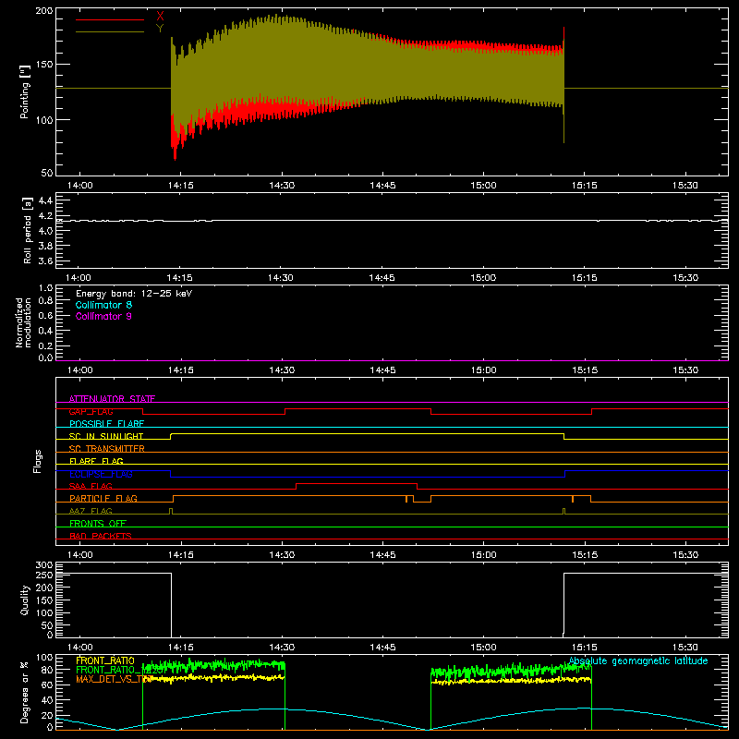Click '14:45' time label below Normalized modulation plot
739x739 pixels.
tap(382, 370)
